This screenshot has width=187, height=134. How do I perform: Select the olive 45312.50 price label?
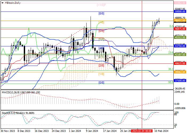point(180,38)
